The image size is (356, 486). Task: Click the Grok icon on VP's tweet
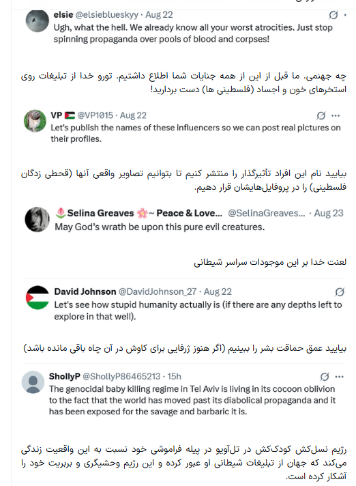(321, 115)
